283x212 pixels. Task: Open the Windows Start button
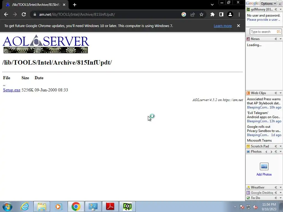[7, 206]
